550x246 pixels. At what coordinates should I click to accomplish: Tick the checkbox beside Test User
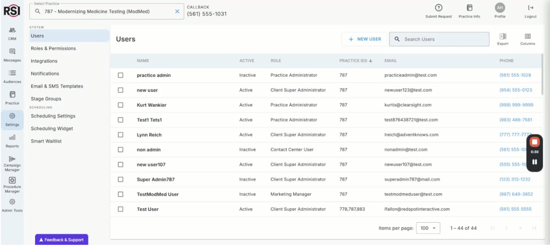121,209
